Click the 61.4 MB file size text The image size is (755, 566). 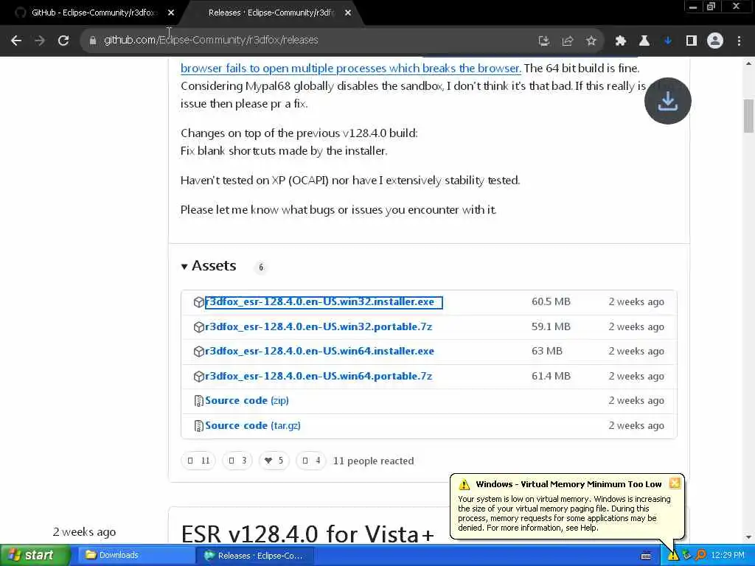point(551,377)
